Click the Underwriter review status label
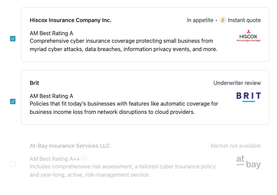The height and width of the screenshot is (195, 277). 237,83
